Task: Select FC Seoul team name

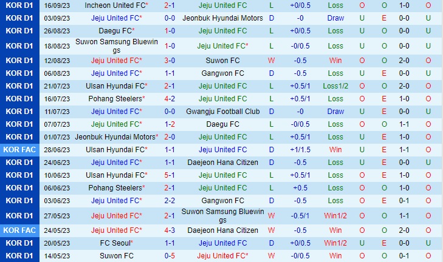Action: coord(115,243)
